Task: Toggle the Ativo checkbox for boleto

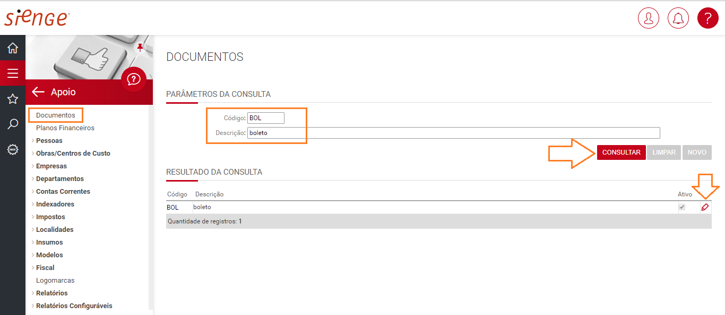Action: click(x=682, y=208)
